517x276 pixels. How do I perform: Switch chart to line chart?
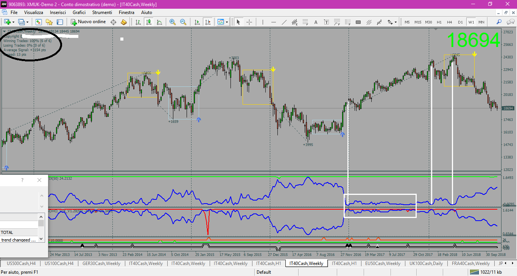pyautogui.click(x=159, y=22)
